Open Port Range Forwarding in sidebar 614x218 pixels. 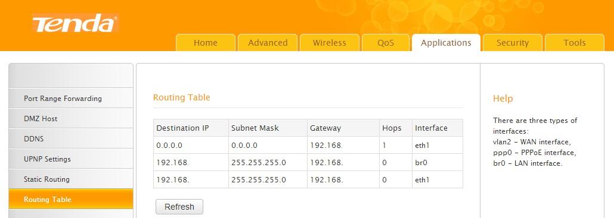(71, 98)
